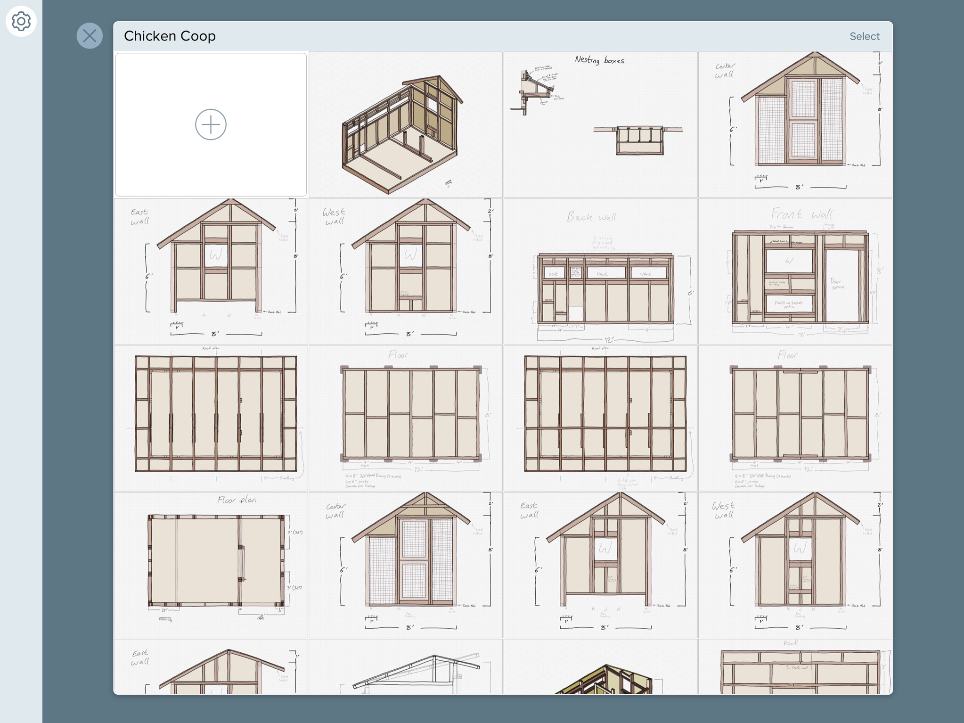Image resolution: width=964 pixels, height=723 pixels.
Task: Open the green 3D model thumbnail
Action: point(600,666)
